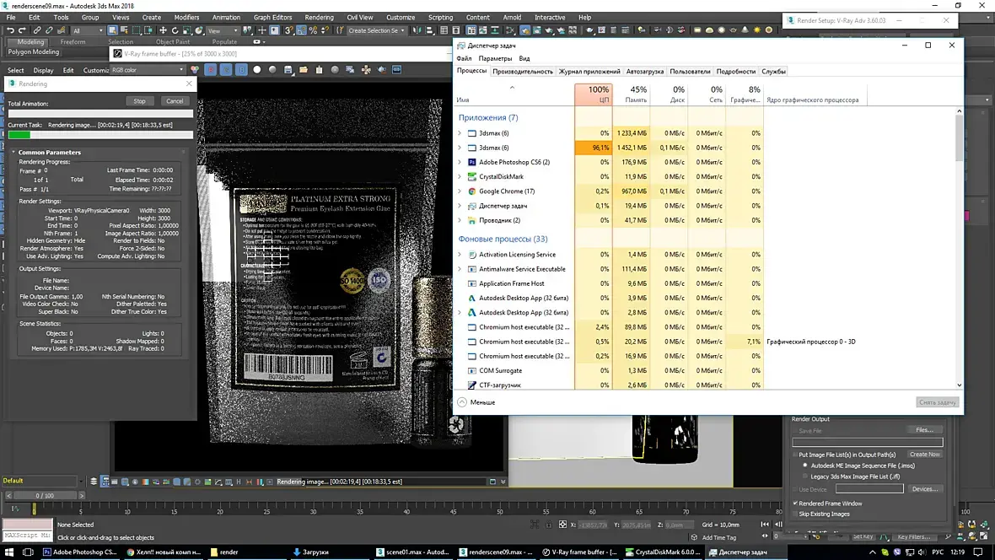Toggle red channel in V-Ray frame buffer
This screenshot has height=560, width=995.
click(x=211, y=70)
